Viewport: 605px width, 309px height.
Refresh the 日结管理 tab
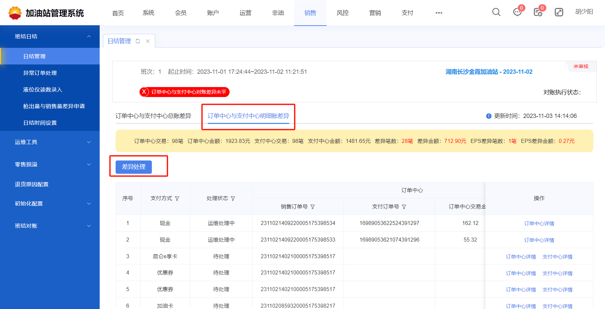[138, 41]
